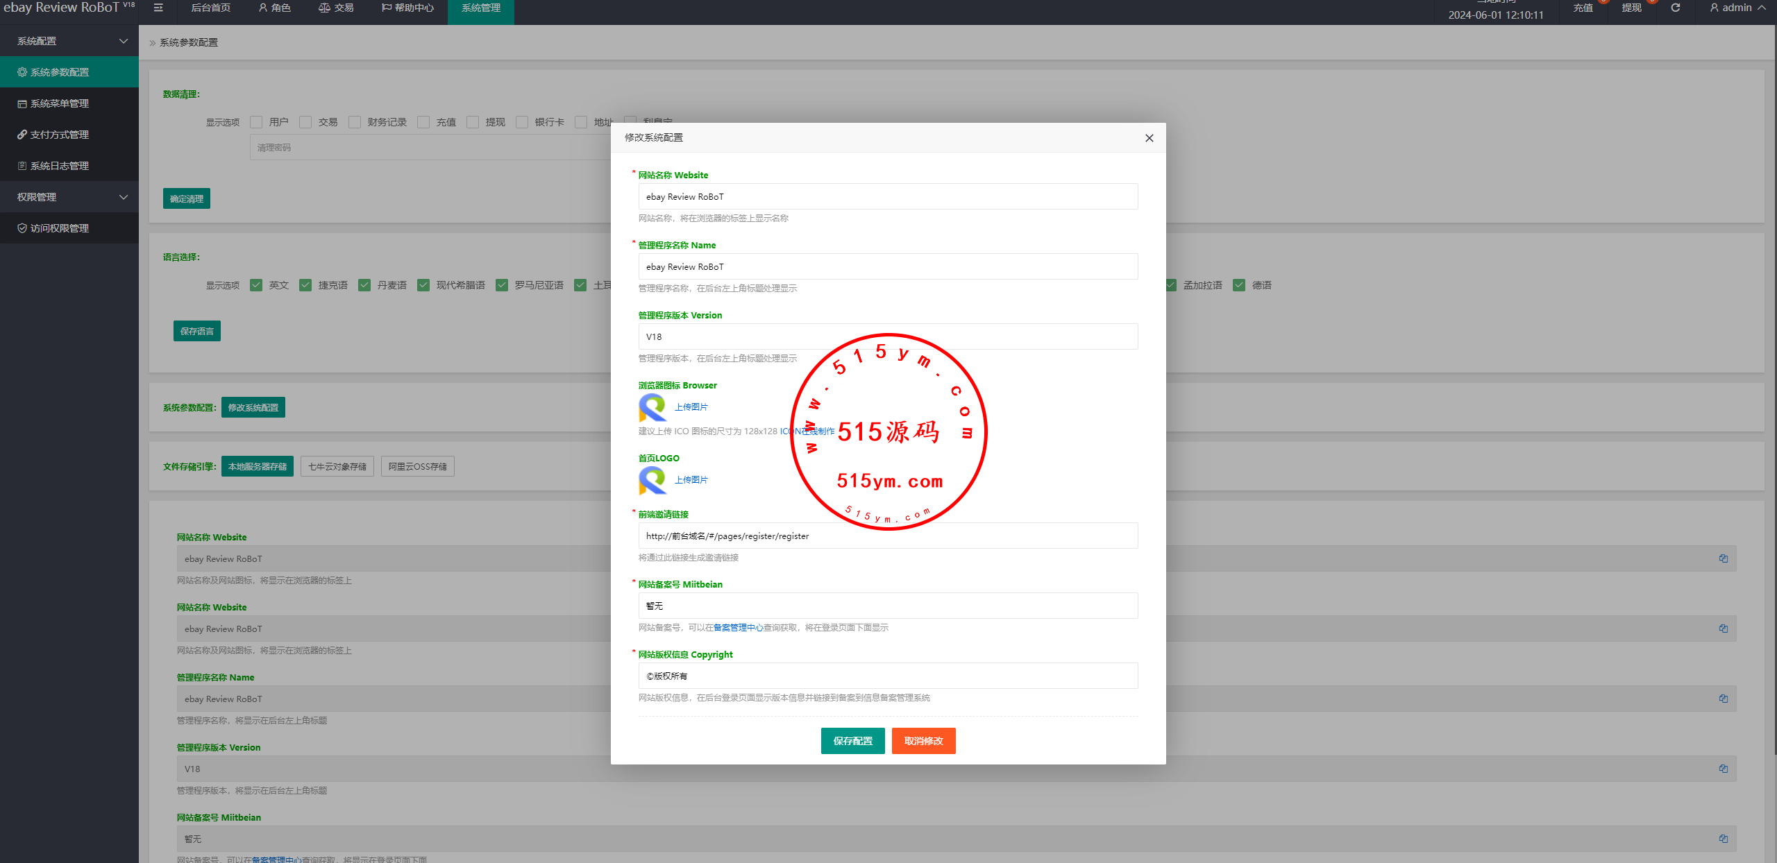This screenshot has height=863, width=1777.
Task: Close the 修改系统配置 dialog with X
Action: point(1149,138)
